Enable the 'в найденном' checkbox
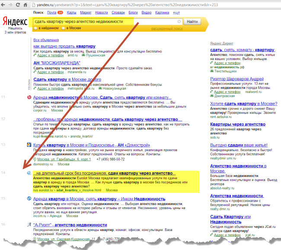Viewport: 281px width, 250px height. [x=35, y=28]
